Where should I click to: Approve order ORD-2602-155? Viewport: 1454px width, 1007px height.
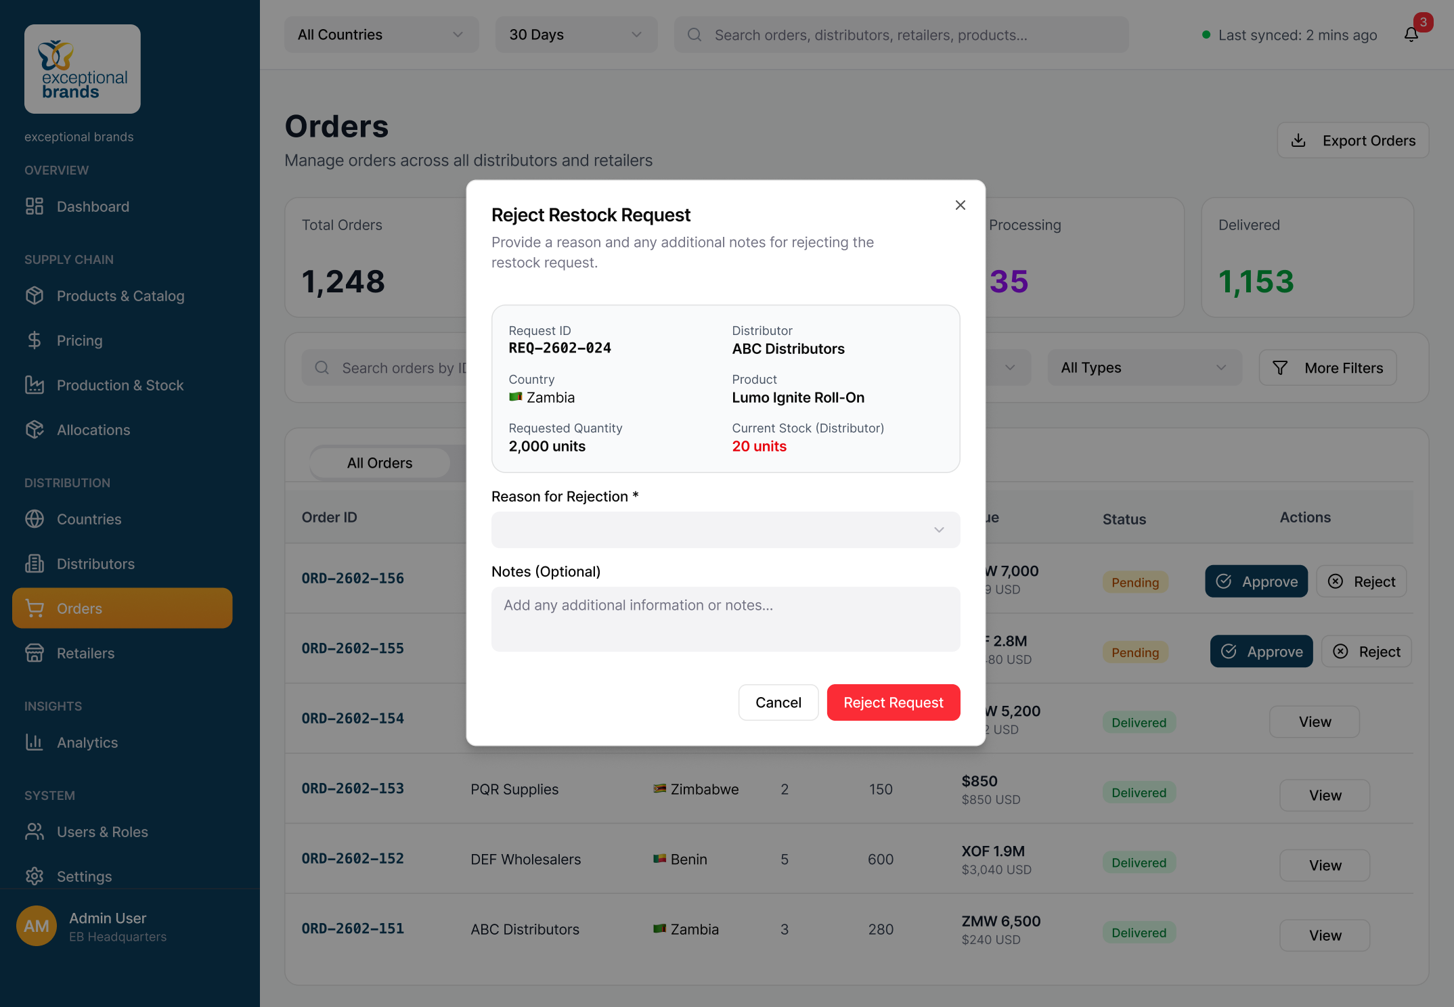click(x=1262, y=652)
